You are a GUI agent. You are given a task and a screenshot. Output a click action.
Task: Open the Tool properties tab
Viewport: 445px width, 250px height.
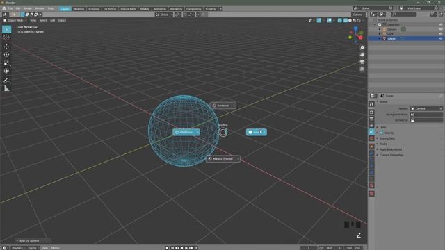(x=371, y=104)
